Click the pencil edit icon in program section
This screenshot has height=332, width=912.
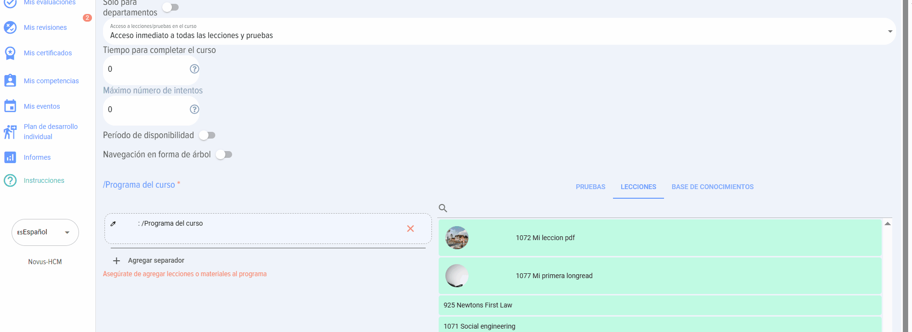(113, 224)
